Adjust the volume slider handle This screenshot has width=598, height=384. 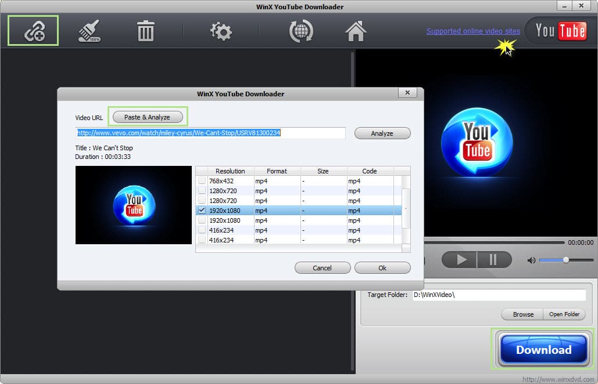[x=566, y=260]
